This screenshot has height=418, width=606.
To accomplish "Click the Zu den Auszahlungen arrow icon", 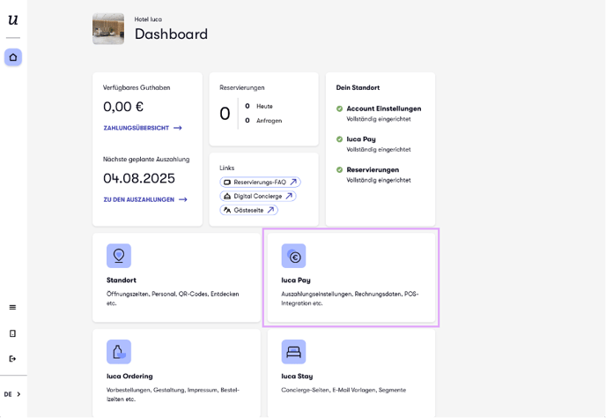I will (x=183, y=199).
